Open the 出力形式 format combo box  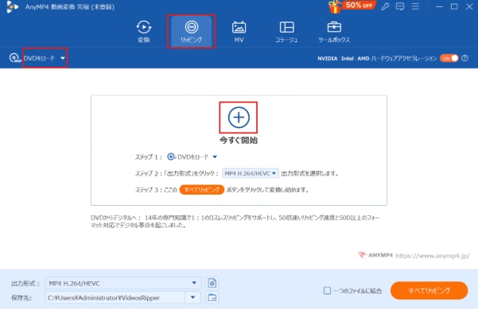click(x=123, y=283)
